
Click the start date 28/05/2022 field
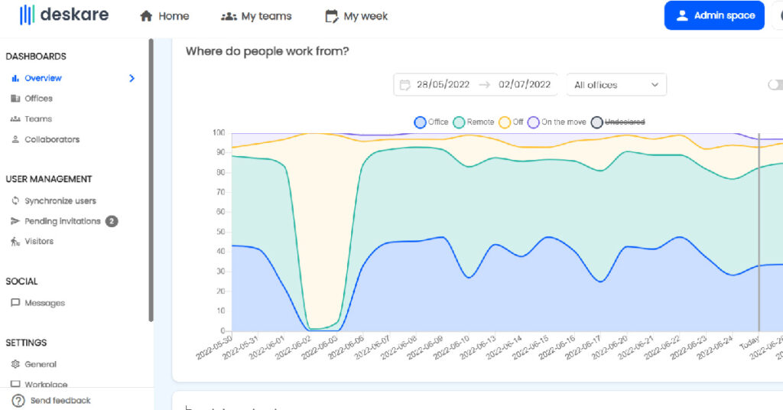point(442,85)
